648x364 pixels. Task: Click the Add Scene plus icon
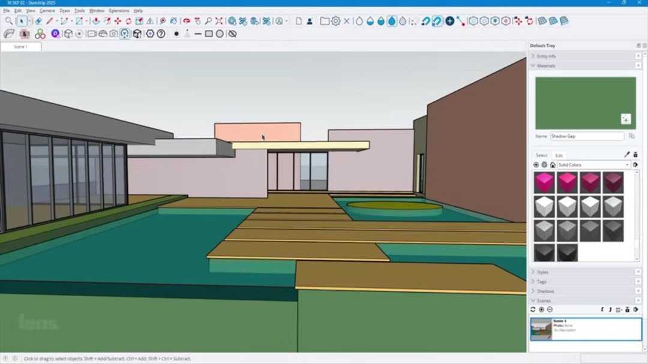pyautogui.click(x=541, y=309)
